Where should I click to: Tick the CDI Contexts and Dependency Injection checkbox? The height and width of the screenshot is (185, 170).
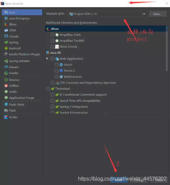pyautogui.click(x=53, y=83)
